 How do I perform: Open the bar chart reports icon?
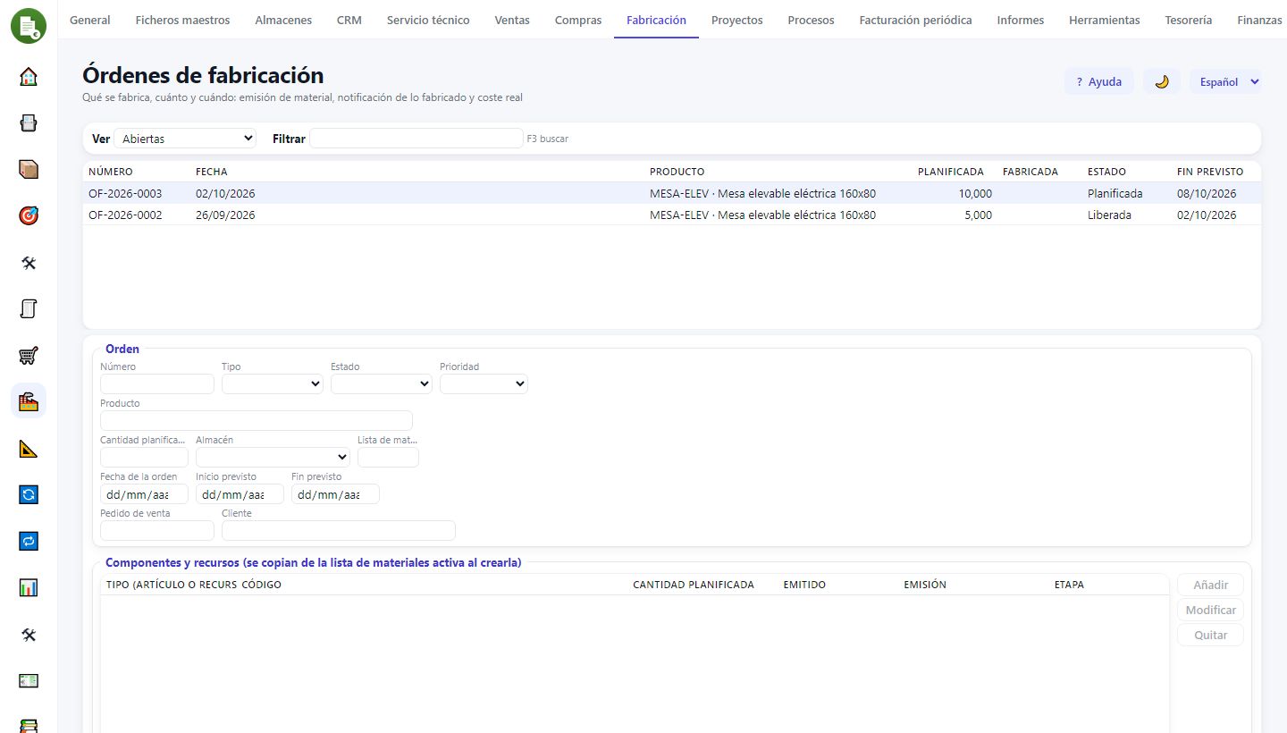[29, 587]
